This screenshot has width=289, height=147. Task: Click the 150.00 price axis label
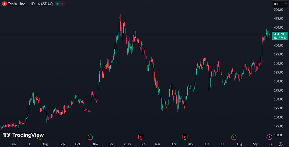point(279,135)
